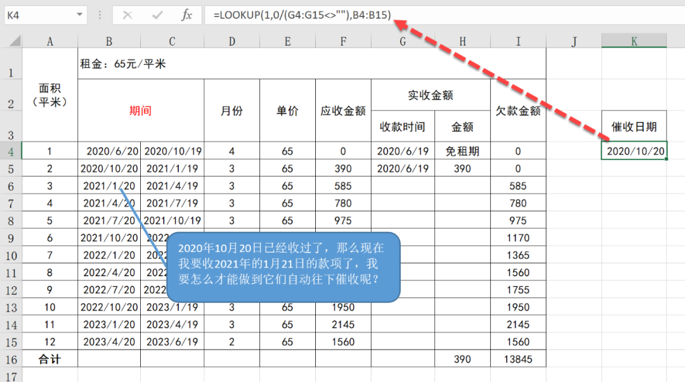Select column I header
685x382 pixels.
click(518, 41)
